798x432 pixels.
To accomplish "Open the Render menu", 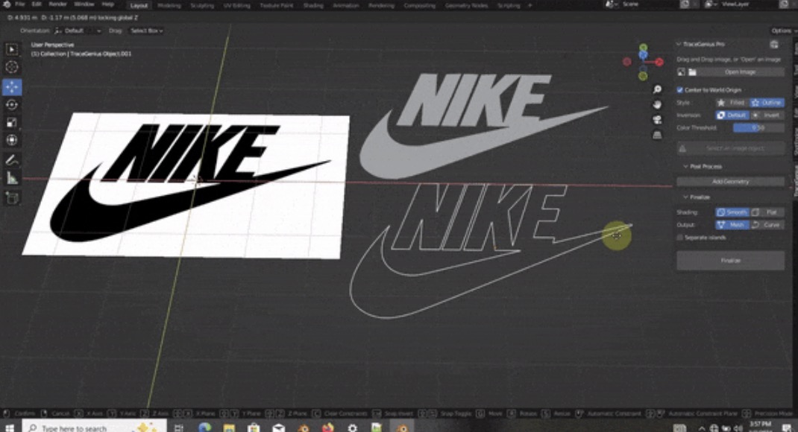I will [57, 4].
